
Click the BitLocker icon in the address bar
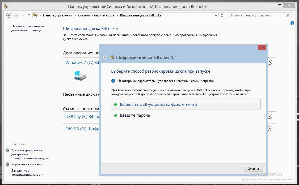35,15
